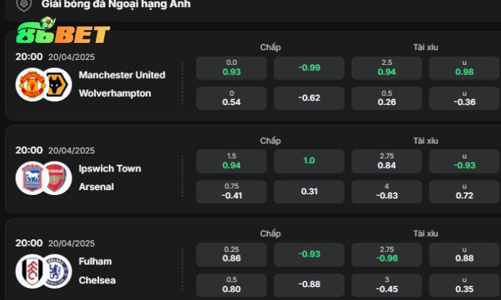Select Arsenal handicap odds 1.0
501x300 pixels.
[x=309, y=161]
